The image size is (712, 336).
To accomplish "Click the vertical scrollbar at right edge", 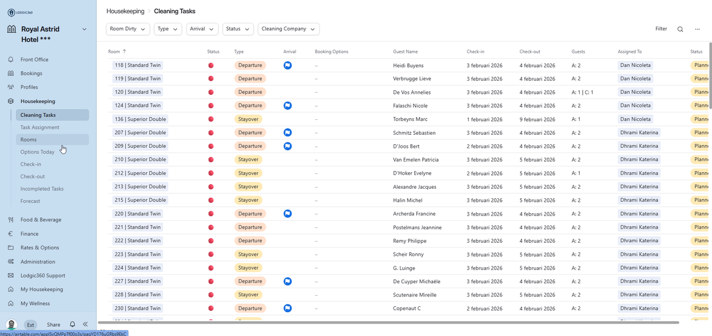I will click(x=710, y=74).
